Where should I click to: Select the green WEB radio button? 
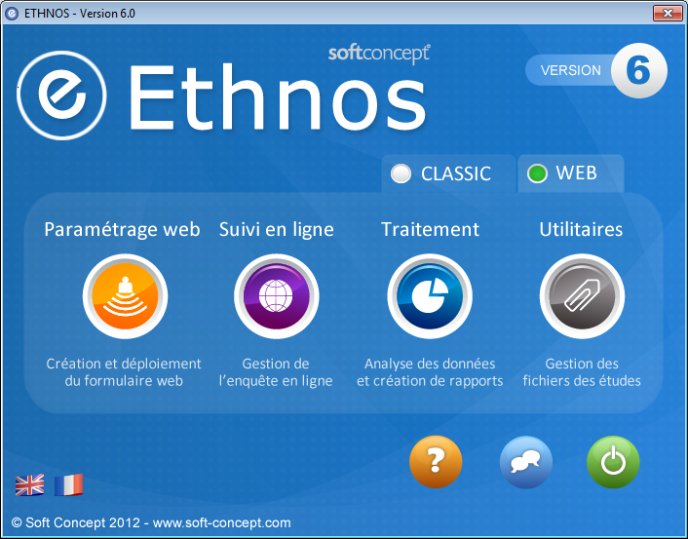[x=537, y=173]
